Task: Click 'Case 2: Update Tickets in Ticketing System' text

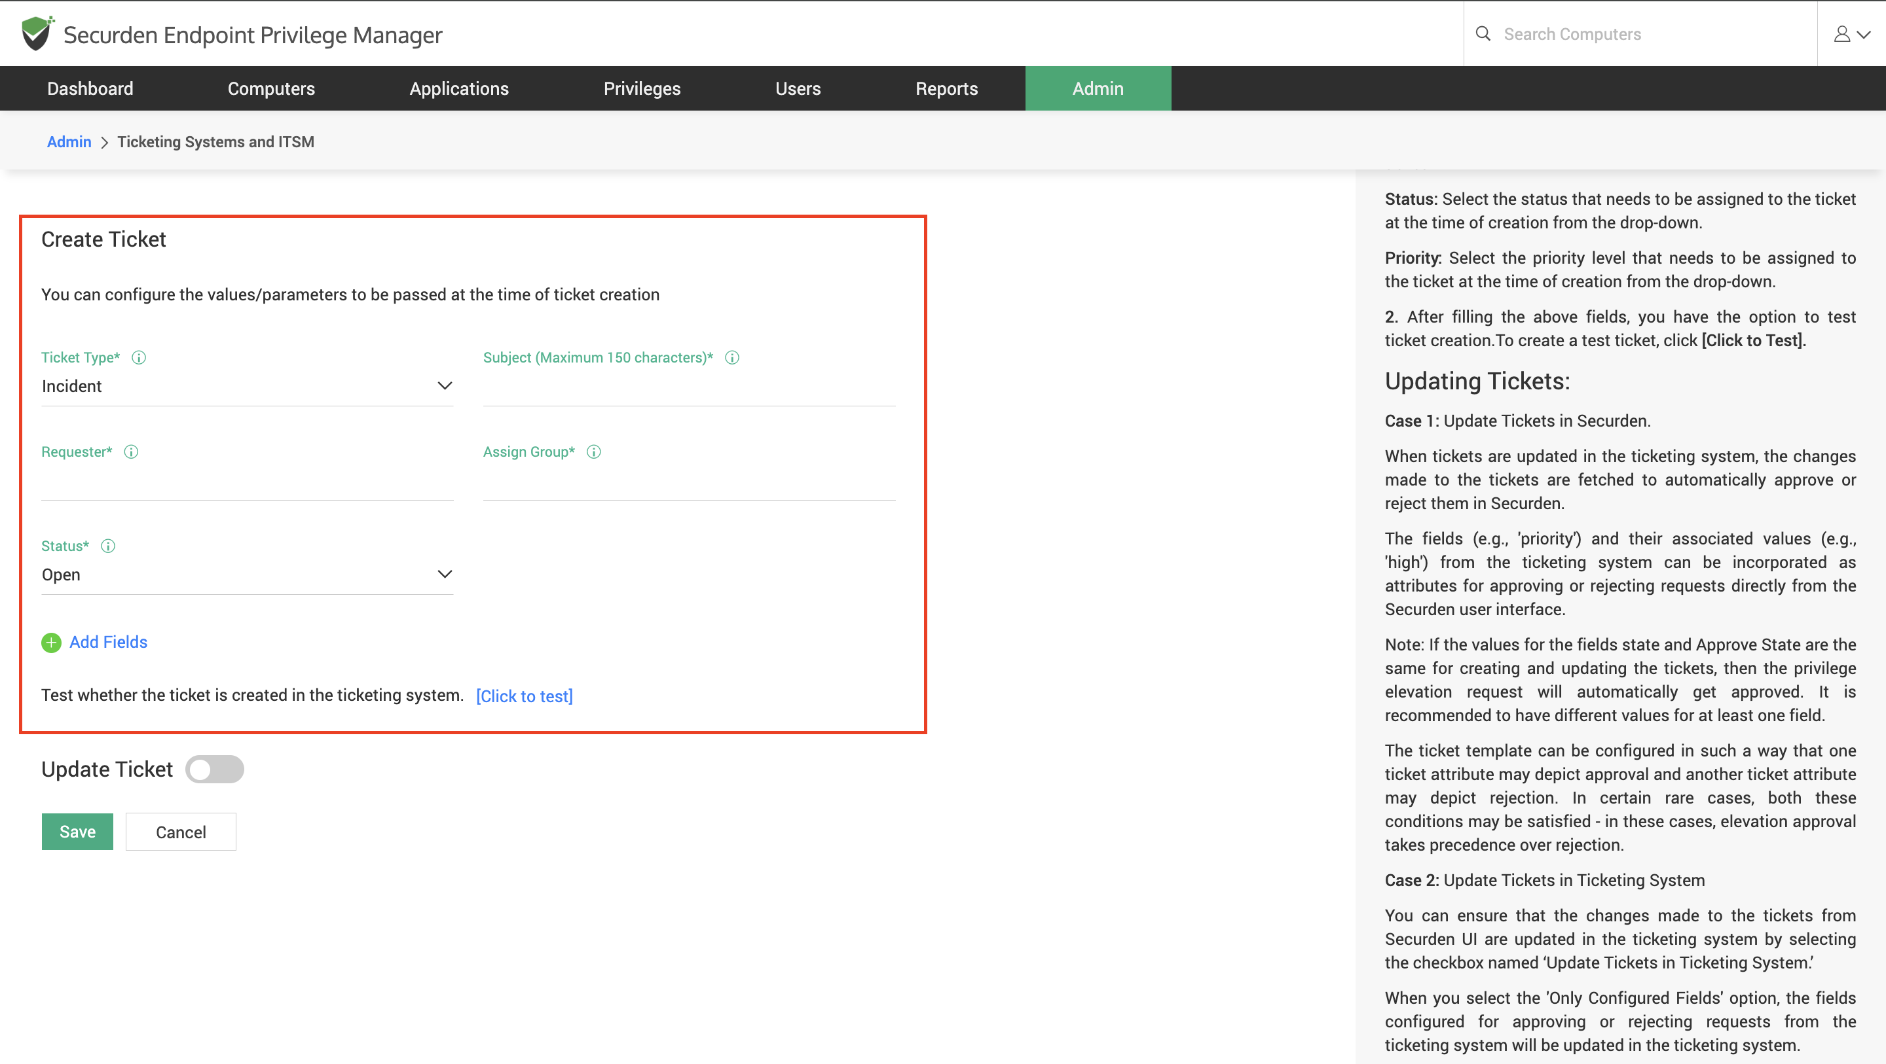Action: coord(1544,879)
